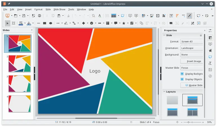Toggle the Display Background checkbox

[x=182, y=74]
